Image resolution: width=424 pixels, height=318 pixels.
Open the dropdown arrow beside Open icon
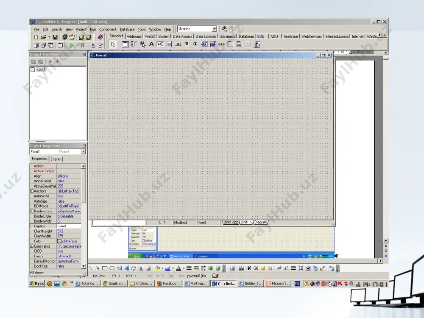pyautogui.click(x=49, y=37)
